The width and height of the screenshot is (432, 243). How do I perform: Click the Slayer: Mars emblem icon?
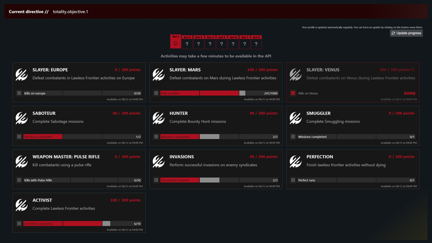158,74
